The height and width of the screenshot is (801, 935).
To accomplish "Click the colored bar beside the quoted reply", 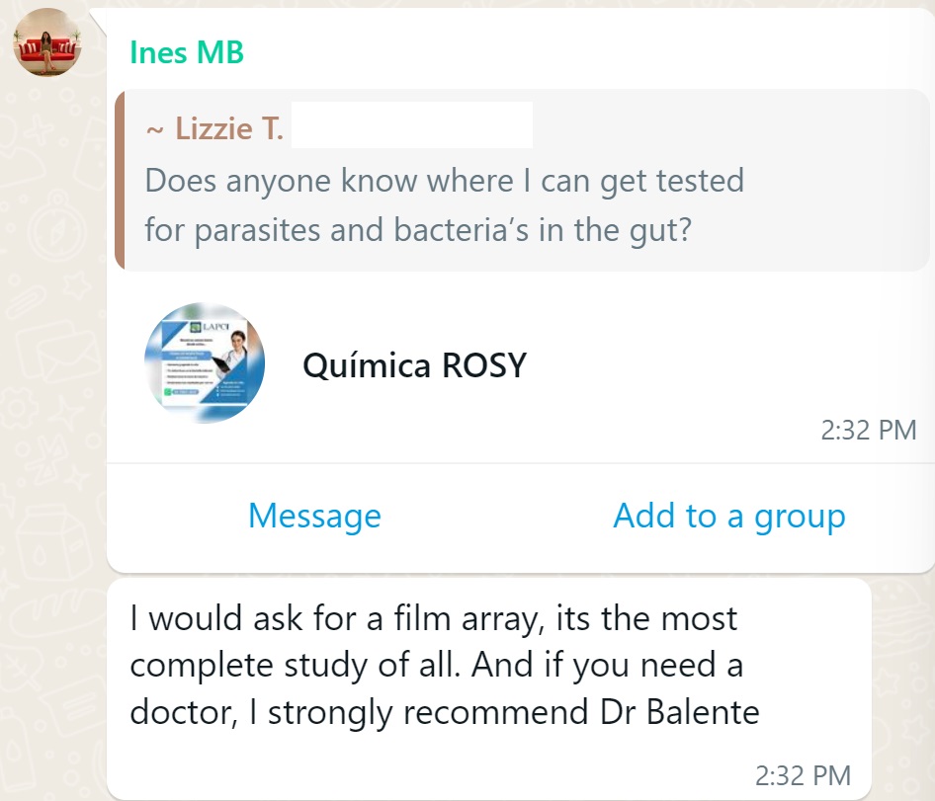I will click(x=120, y=179).
